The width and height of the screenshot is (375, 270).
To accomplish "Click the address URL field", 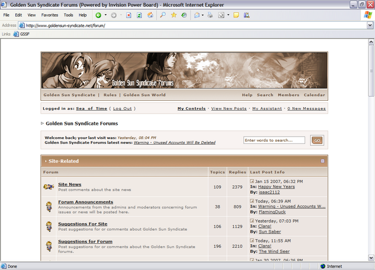I will (x=193, y=25).
